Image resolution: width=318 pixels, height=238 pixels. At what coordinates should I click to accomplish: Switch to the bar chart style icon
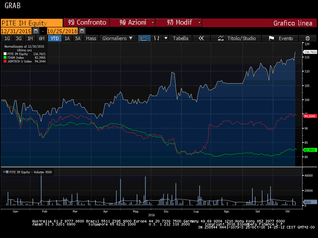[x=156, y=38]
